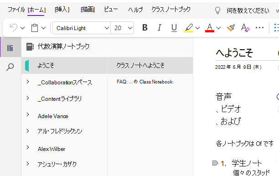Select the ようこそ section

(64, 66)
